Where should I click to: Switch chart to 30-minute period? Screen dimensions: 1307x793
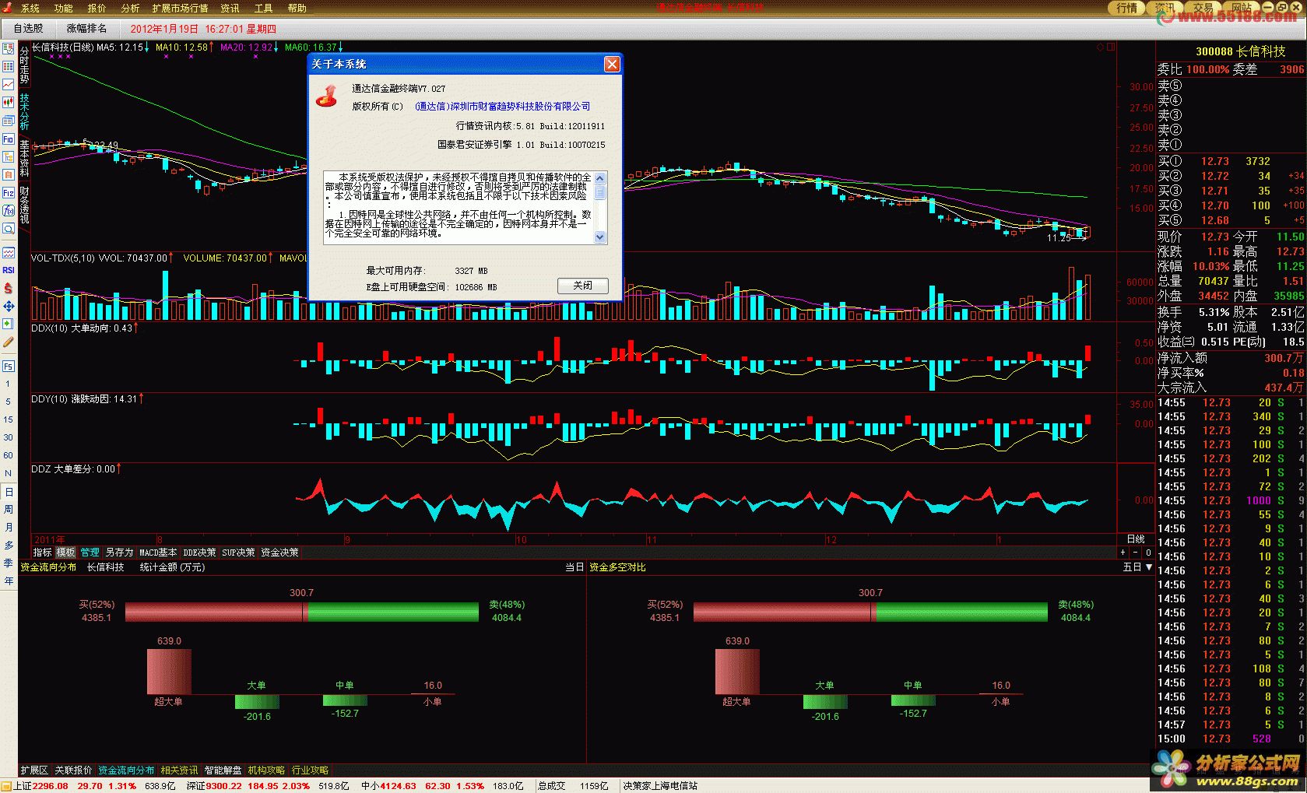(x=9, y=437)
